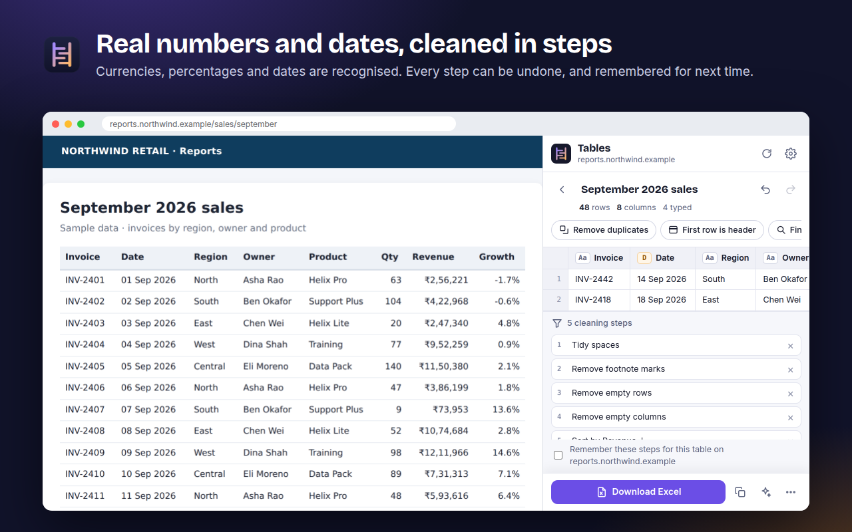Remove the Tidy spaces step
The image size is (852, 532).
pos(790,346)
